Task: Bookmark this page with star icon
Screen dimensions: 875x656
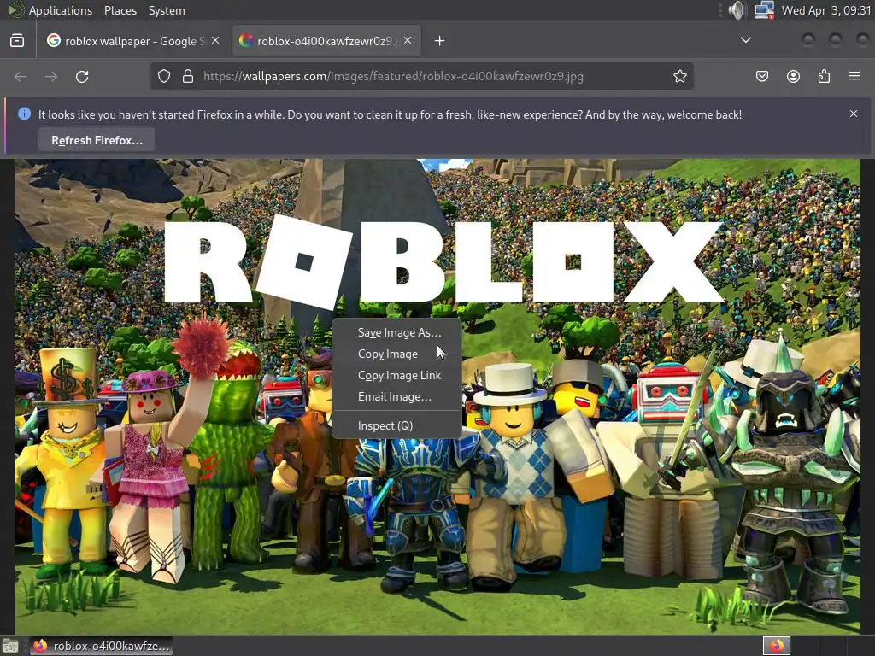Action: (679, 76)
